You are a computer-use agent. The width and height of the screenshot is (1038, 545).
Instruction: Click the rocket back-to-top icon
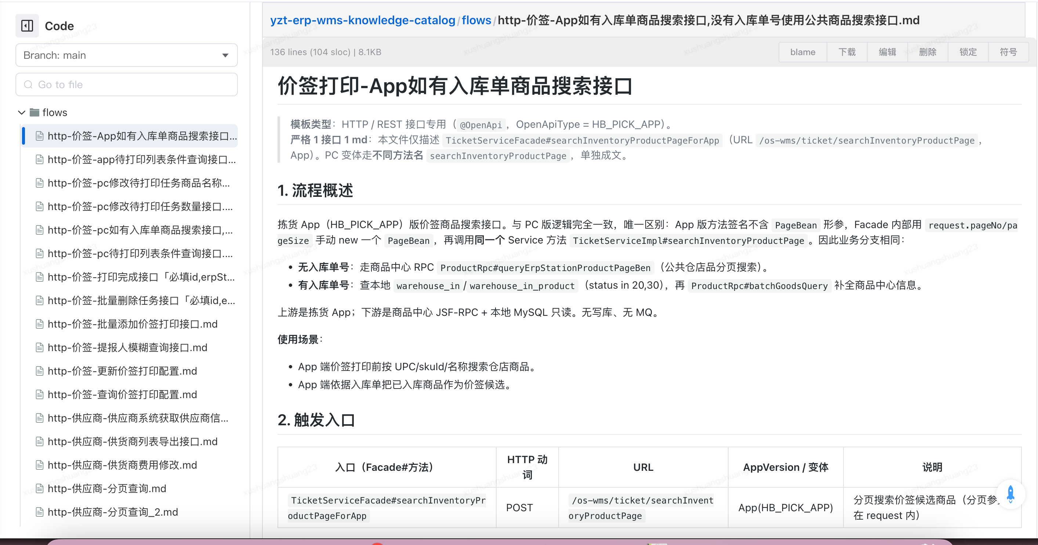click(1010, 494)
